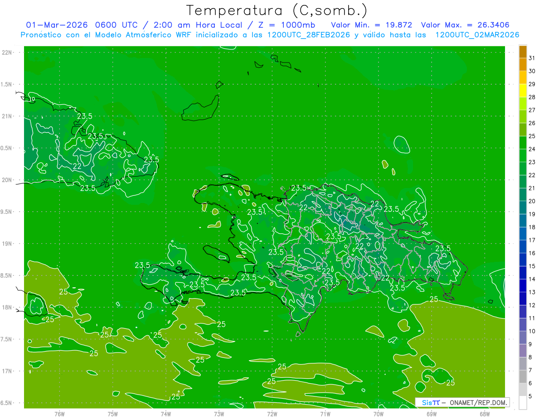The height and width of the screenshot is (420, 544).
Task: Click the SisTT - ONAMET/REP.DOM. credit box
Action: point(462,402)
